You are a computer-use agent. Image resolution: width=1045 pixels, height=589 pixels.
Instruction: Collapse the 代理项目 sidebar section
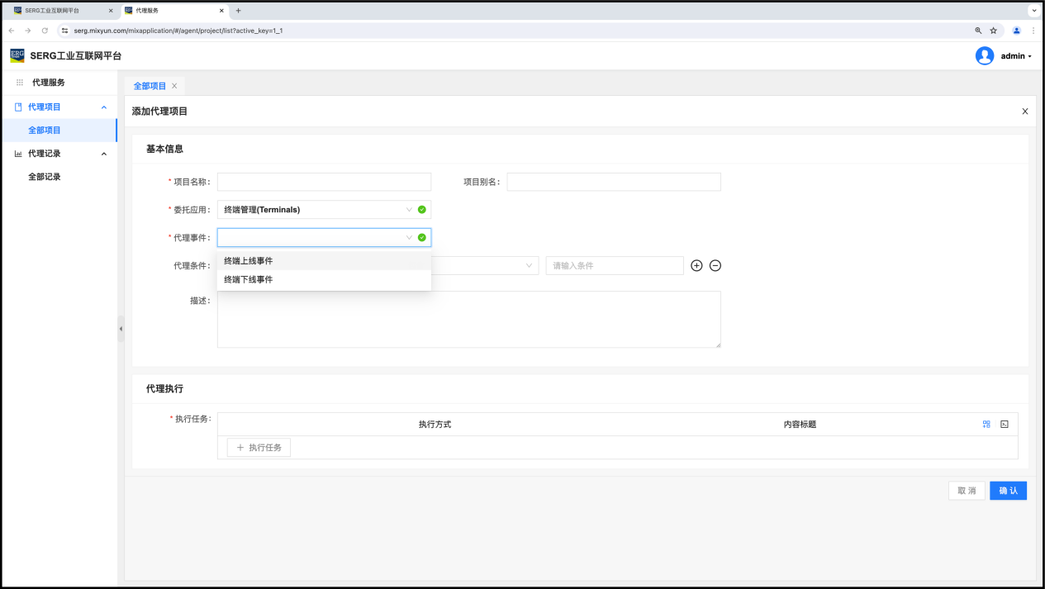103,107
